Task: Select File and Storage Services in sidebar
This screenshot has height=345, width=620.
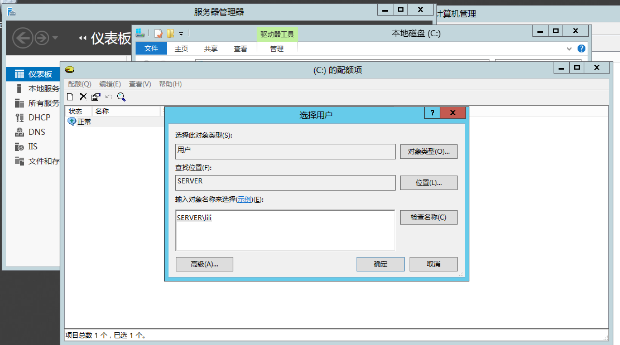Action: click(x=33, y=161)
